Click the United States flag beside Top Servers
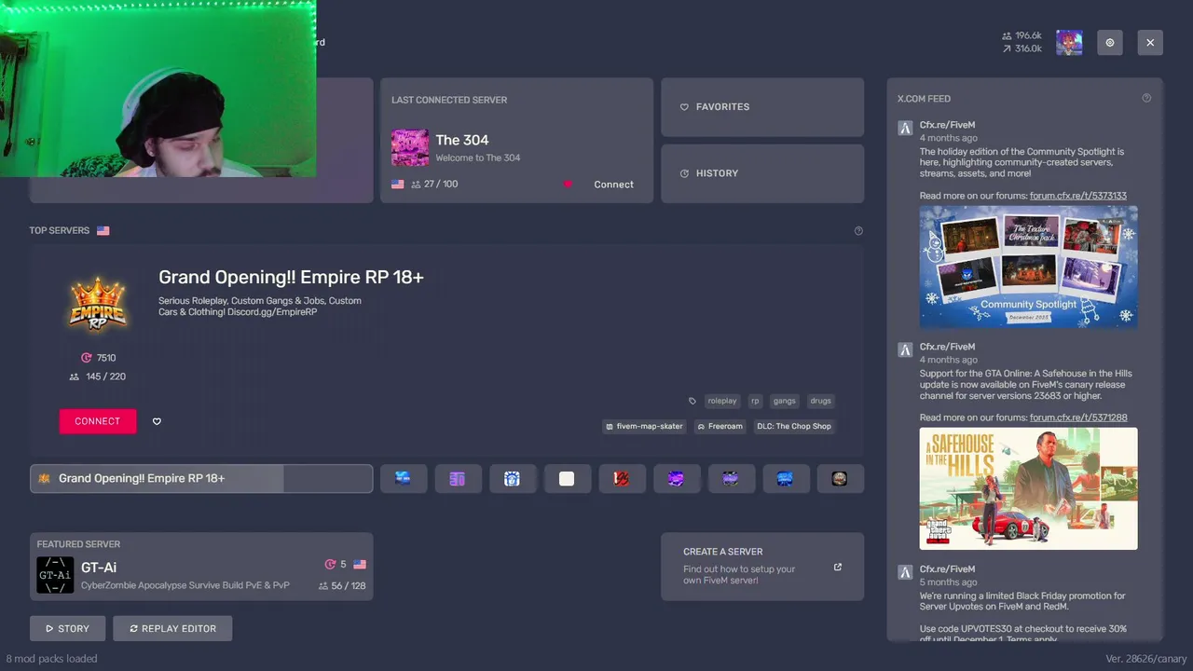Screen dimensions: 1193x671 point(103,230)
